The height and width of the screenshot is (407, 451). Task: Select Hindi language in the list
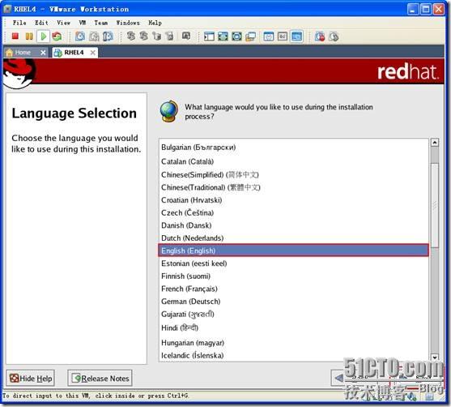point(293,328)
